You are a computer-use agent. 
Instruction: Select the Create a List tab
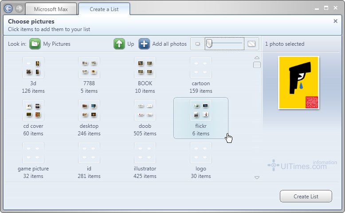coord(104,9)
